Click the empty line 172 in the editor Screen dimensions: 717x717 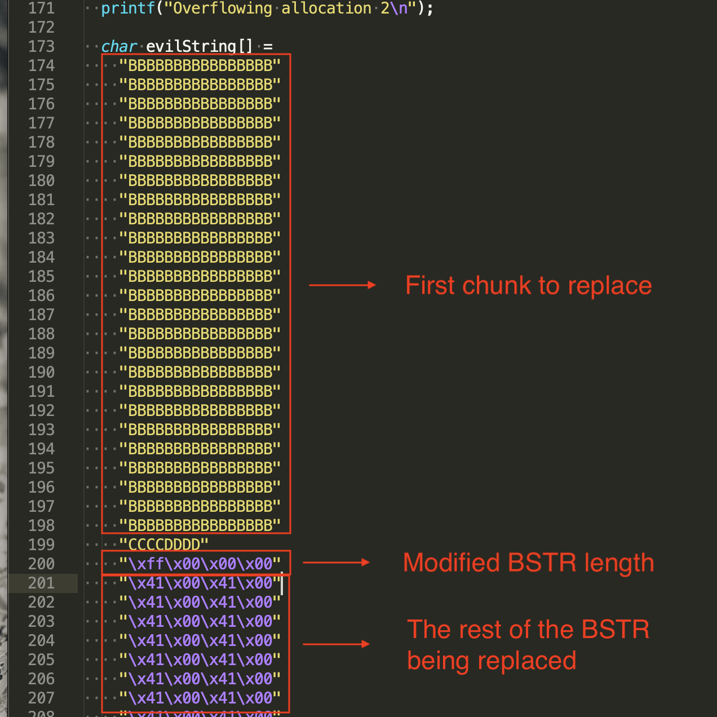[x=225, y=27]
